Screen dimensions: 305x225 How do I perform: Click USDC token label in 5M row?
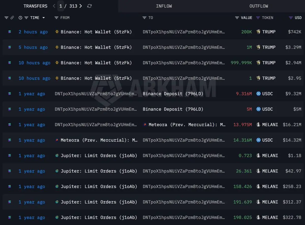[268, 109]
